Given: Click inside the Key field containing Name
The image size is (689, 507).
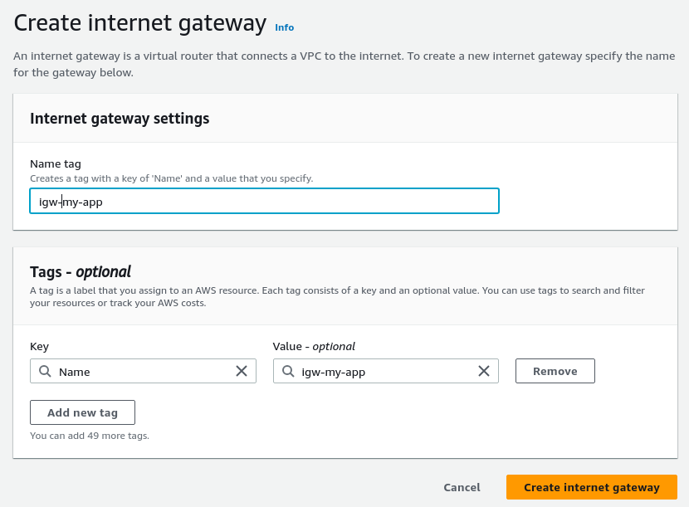Looking at the screenshot, I should coord(141,371).
